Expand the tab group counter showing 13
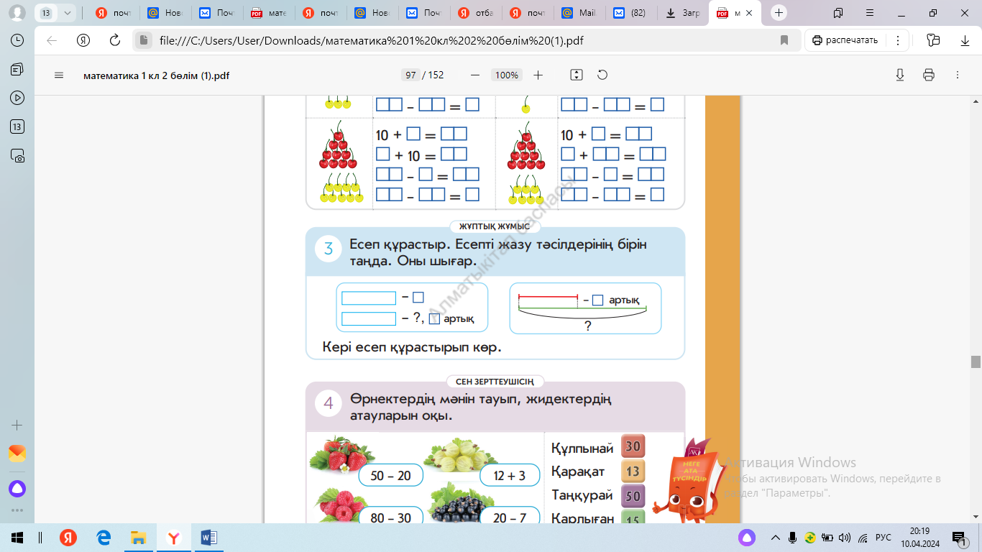Image resolution: width=982 pixels, height=552 pixels. pos(55,13)
